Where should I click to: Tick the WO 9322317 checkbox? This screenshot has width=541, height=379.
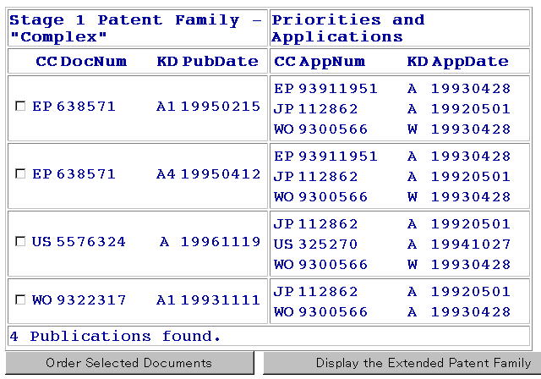(20, 299)
